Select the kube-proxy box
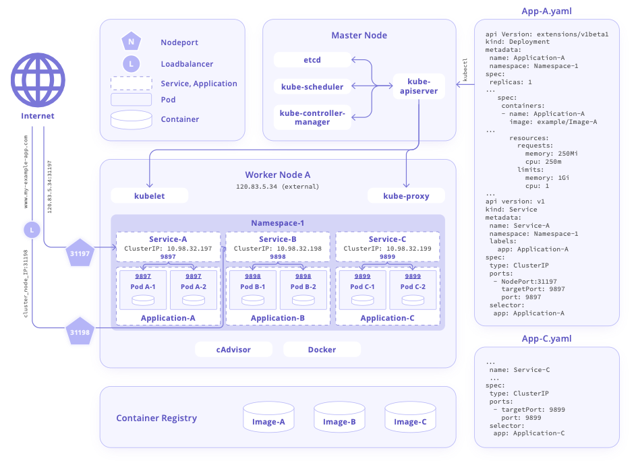Viewport: 638px width, 469px height. pos(406,196)
